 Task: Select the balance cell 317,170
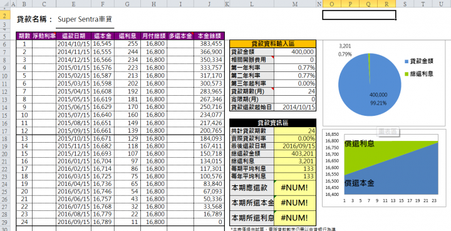click(x=209, y=75)
